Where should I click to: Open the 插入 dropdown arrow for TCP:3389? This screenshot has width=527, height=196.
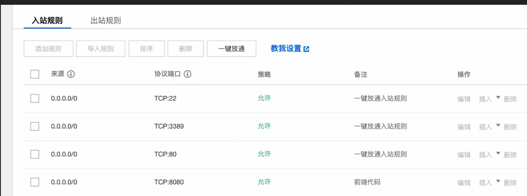pos(498,125)
